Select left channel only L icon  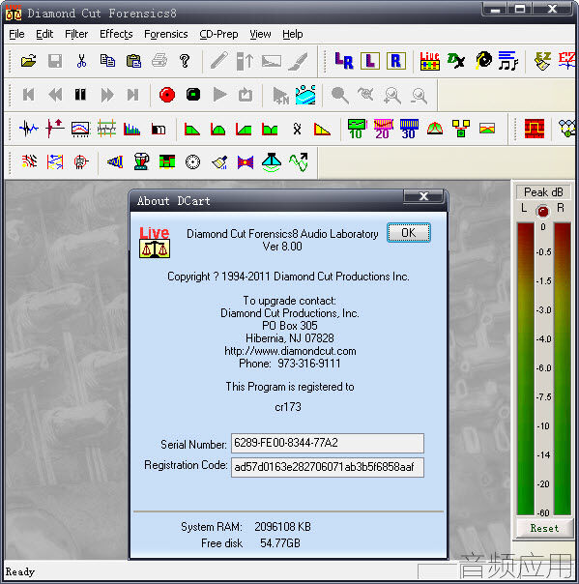(370, 61)
